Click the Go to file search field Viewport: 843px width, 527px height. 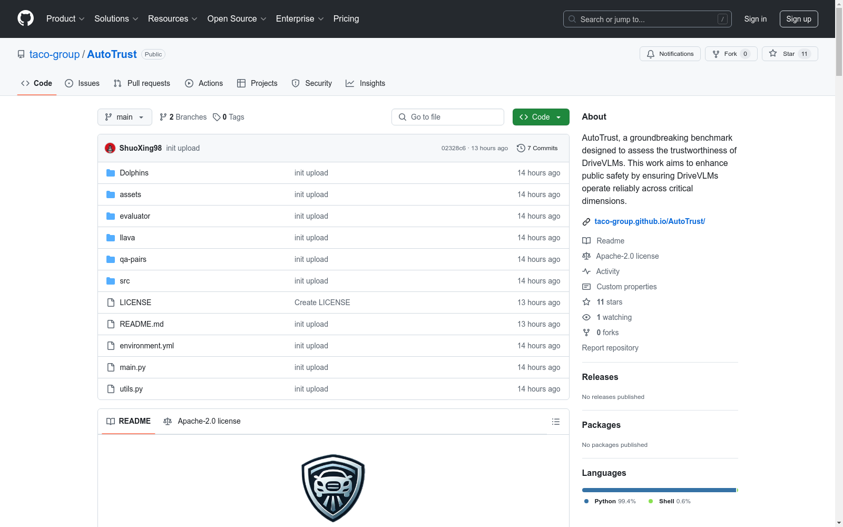pos(448,117)
